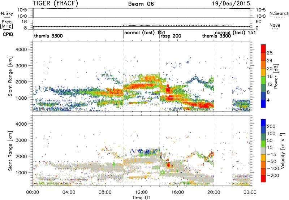This screenshot has width=289, height=200.
Task: Click the 60 tick on the Nave axis
Action: (x=259, y=21)
